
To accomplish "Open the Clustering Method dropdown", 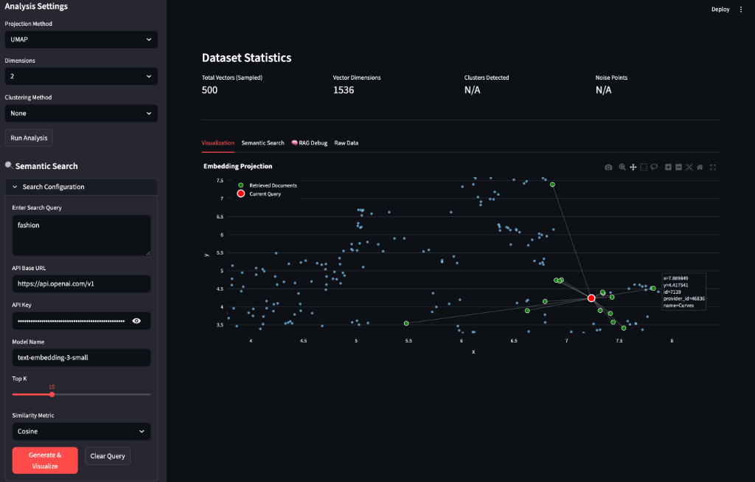I will click(81, 113).
